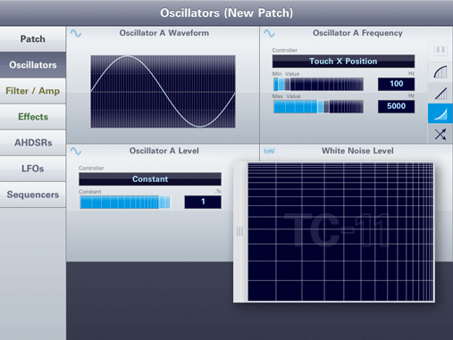Open the Touch X Position controller selector

point(343,61)
